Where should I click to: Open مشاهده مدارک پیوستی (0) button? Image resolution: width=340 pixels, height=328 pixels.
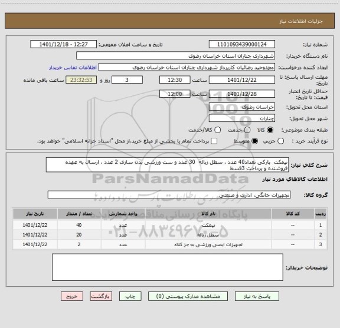click(188, 296)
